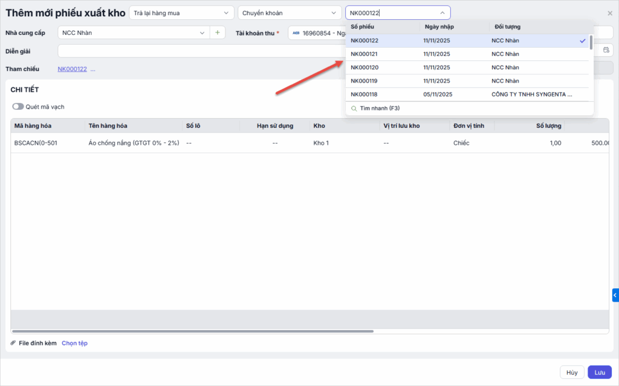Click the Hủy cancel button
Image resolution: width=619 pixels, height=386 pixels.
(572, 372)
